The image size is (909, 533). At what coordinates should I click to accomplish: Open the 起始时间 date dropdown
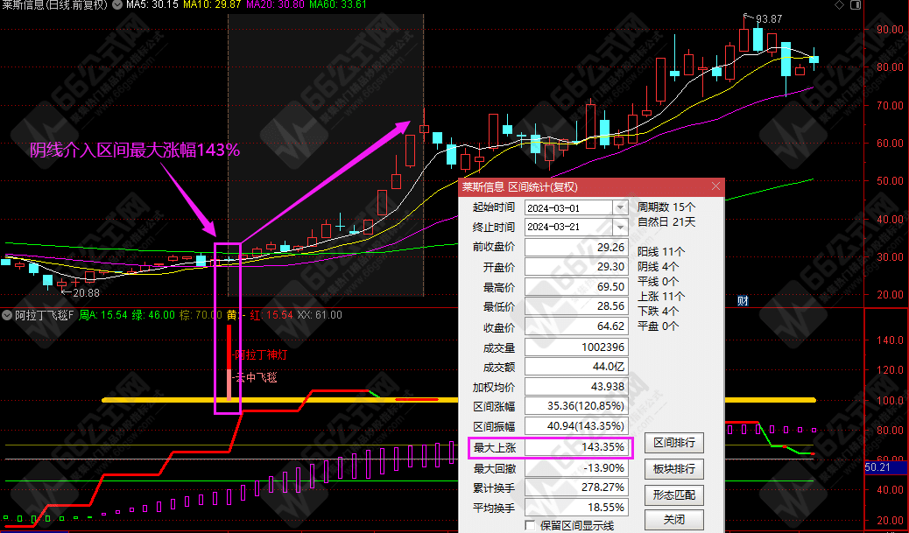click(621, 207)
